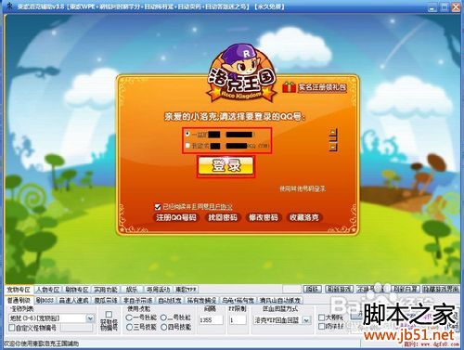Click the 使用其他号码登录 link
The width and height of the screenshot is (464, 350).
303,188
